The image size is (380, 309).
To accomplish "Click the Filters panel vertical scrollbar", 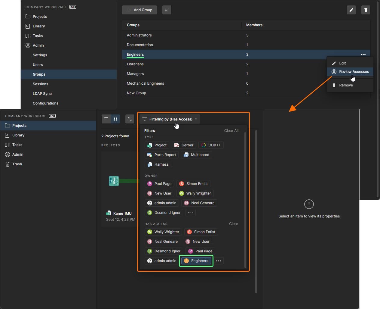I will (245, 199).
